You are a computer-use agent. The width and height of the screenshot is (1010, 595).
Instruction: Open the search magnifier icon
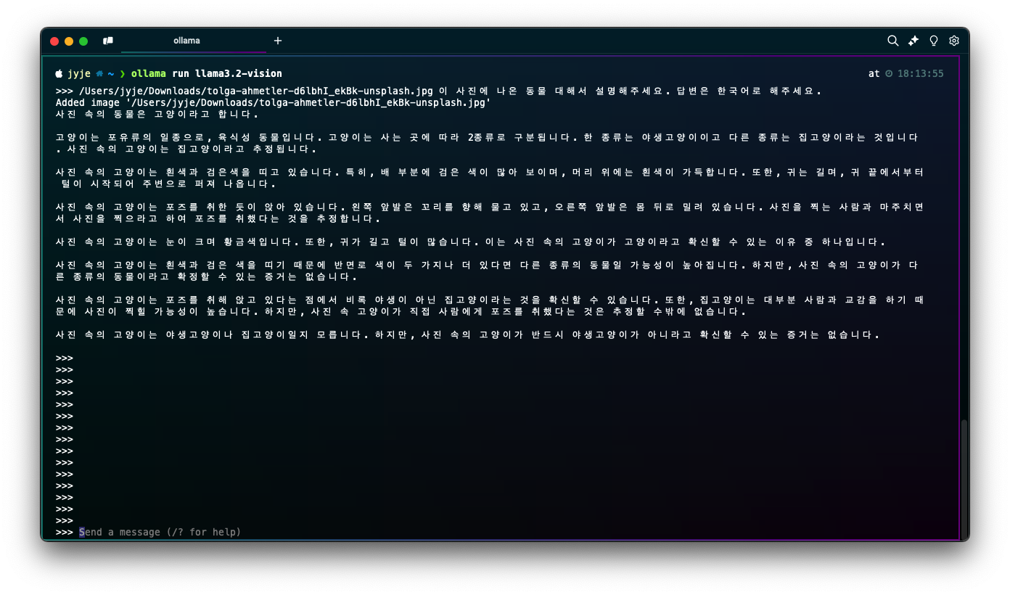[893, 41]
